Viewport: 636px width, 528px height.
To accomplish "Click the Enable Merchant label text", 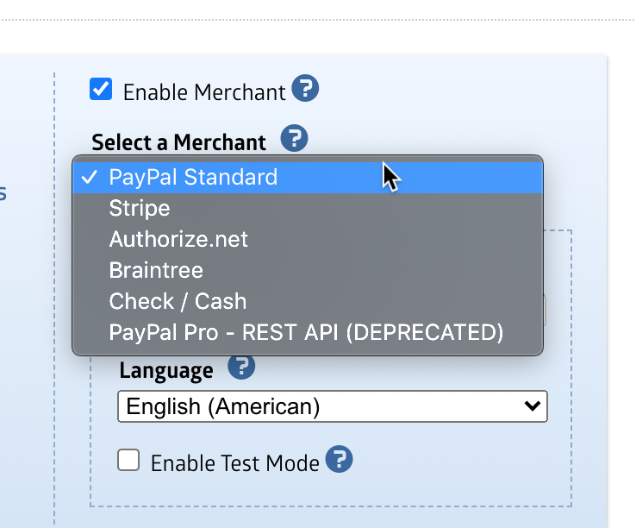I will [x=203, y=92].
